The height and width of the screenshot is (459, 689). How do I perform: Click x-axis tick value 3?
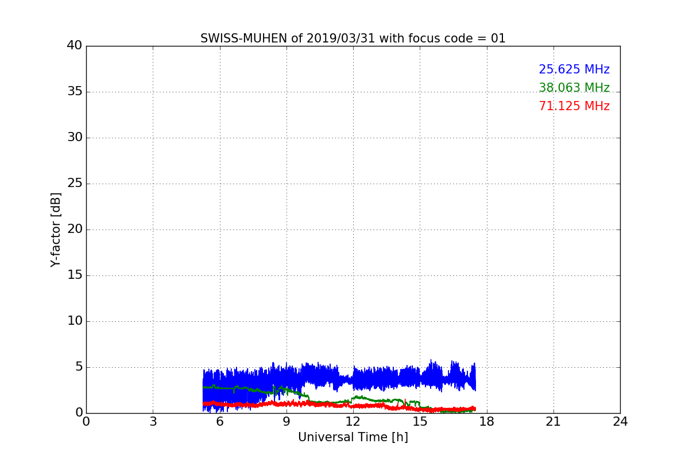153,422
